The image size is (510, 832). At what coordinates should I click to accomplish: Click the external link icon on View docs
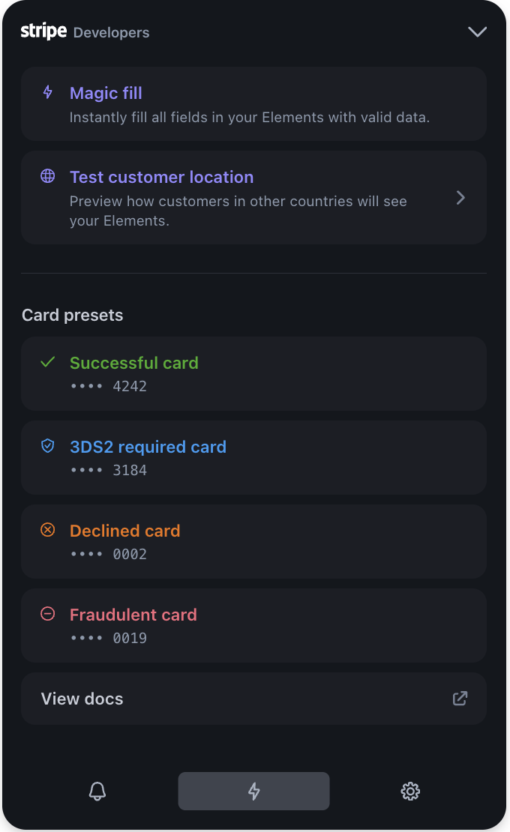(460, 699)
